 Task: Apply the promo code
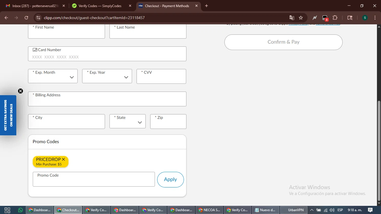coord(170,179)
